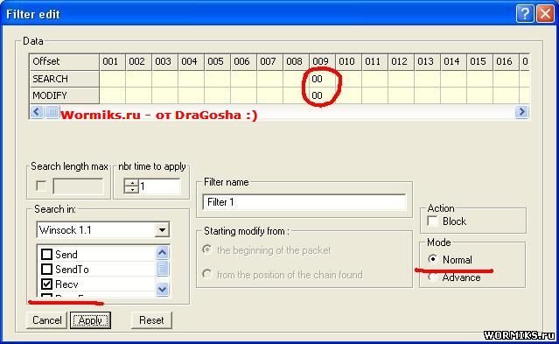Click the function list scrollbar thumb
The width and height of the screenshot is (559, 344).
(162, 269)
